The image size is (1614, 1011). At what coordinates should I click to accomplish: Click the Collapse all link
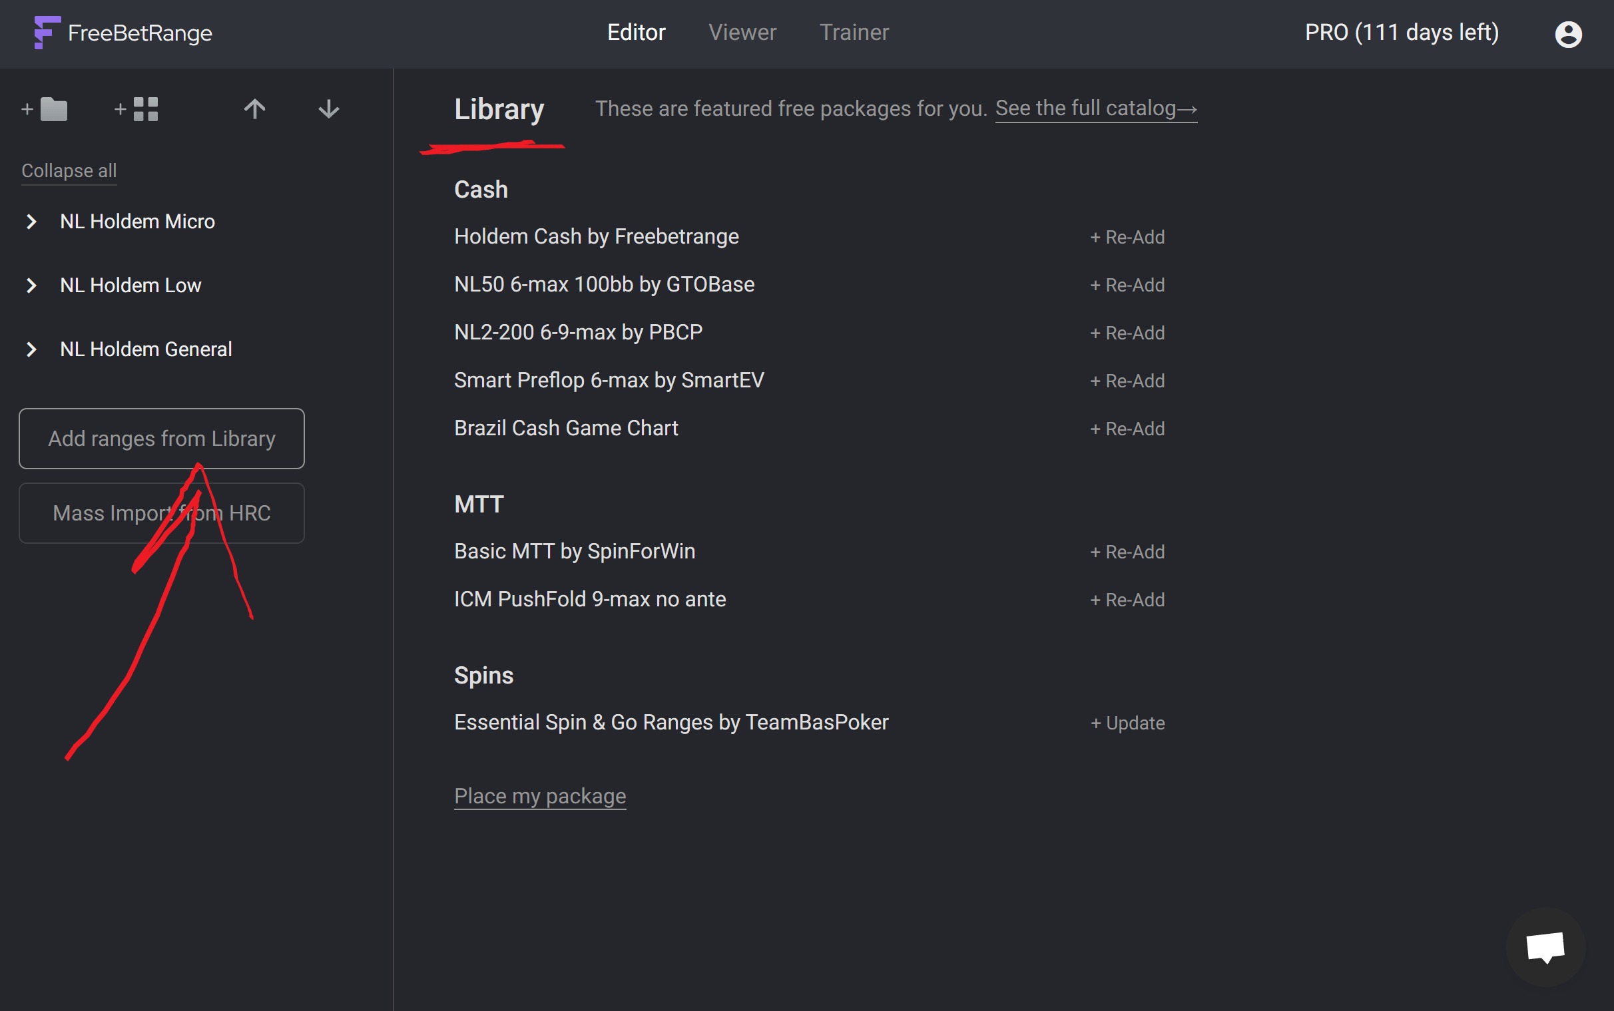pyautogui.click(x=69, y=170)
